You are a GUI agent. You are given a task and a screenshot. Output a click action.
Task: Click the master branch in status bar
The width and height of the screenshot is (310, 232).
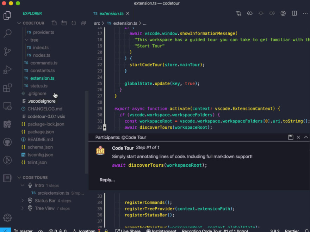pos(23,231)
